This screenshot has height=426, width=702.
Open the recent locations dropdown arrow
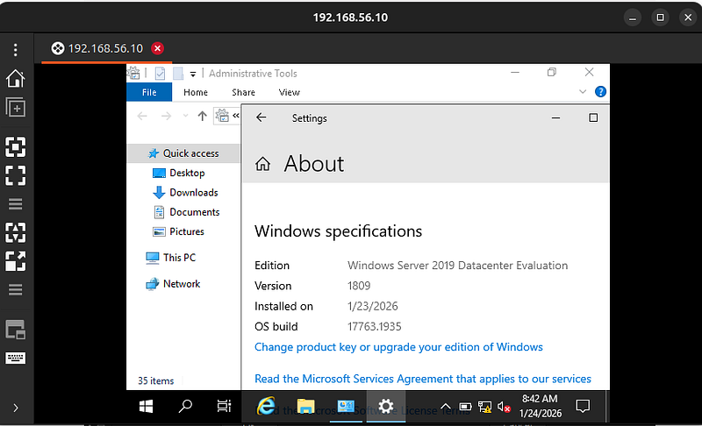click(185, 117)
